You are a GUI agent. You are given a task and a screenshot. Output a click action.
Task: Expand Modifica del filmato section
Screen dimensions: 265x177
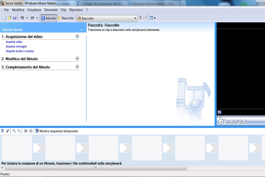77,58
